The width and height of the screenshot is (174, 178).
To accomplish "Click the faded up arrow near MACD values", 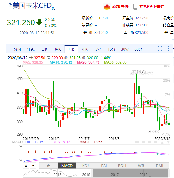I will 162,142.
